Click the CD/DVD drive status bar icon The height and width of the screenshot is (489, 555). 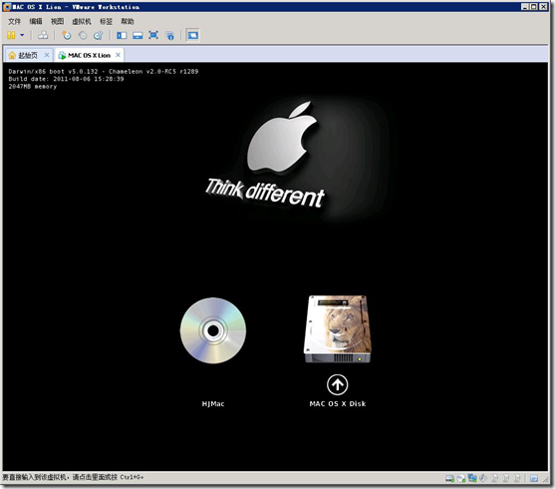[x=461, y=478]
